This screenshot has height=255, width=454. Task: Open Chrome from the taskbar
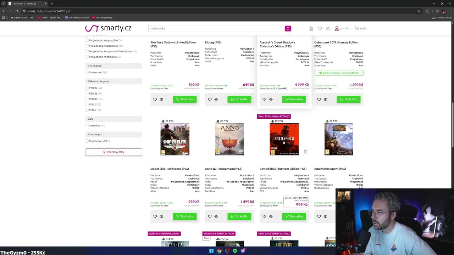[220, 251]
